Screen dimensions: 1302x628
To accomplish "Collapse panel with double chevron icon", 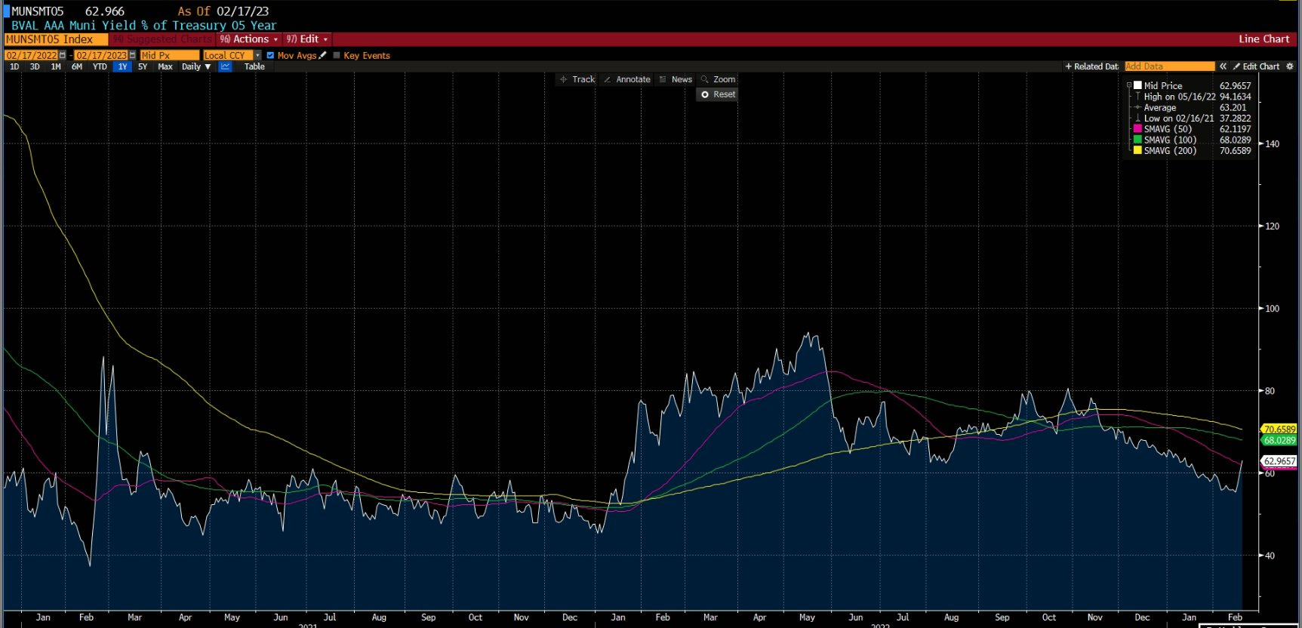I will point(1224,66).
